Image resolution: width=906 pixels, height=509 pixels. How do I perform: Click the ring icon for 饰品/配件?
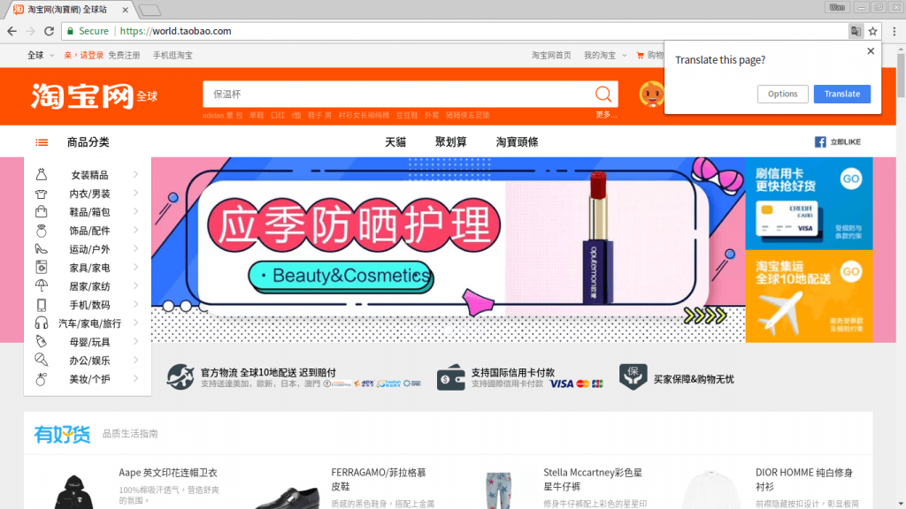click(41, 231)
